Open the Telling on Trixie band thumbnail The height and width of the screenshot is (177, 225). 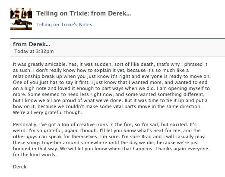(21, 19)
